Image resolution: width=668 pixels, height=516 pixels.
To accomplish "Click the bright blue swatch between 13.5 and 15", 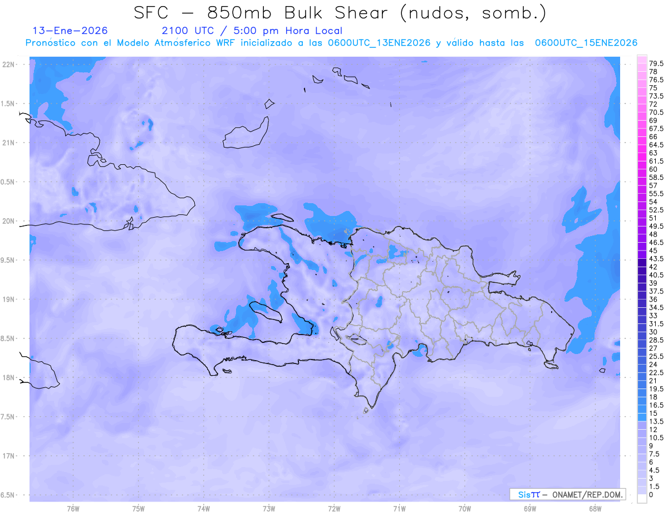I will pos(642,417).
